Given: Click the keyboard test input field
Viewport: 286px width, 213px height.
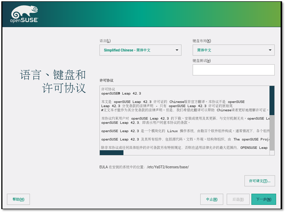Looking at the screenshot, I should point(233,70).
